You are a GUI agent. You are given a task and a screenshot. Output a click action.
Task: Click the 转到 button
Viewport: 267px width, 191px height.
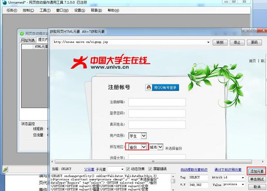pos(220,42)
